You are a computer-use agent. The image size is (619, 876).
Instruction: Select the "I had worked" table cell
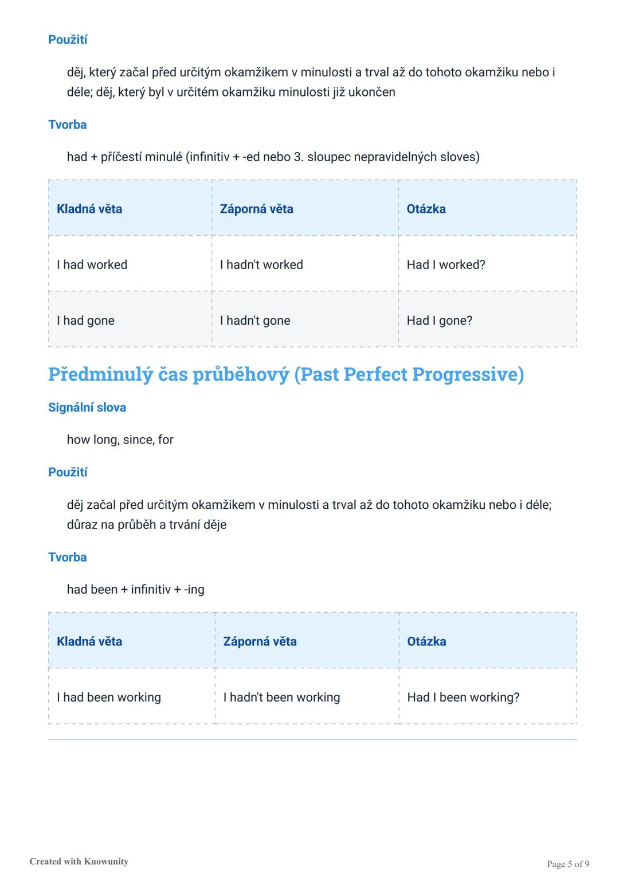tap(92, 264)
